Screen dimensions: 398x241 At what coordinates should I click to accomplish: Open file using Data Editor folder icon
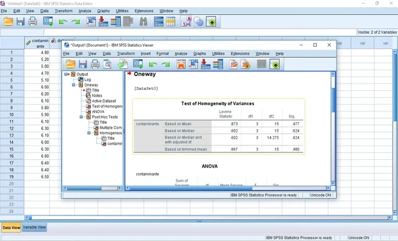[x=8, y=22]
